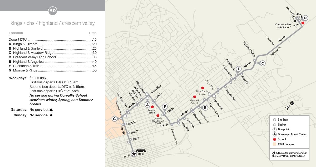Click the DTC bus icon
This screenshot has height=167, width=316.
click(141, 151)
